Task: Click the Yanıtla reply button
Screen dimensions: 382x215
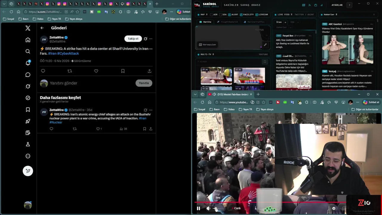Action: click(x=144, y=83)
